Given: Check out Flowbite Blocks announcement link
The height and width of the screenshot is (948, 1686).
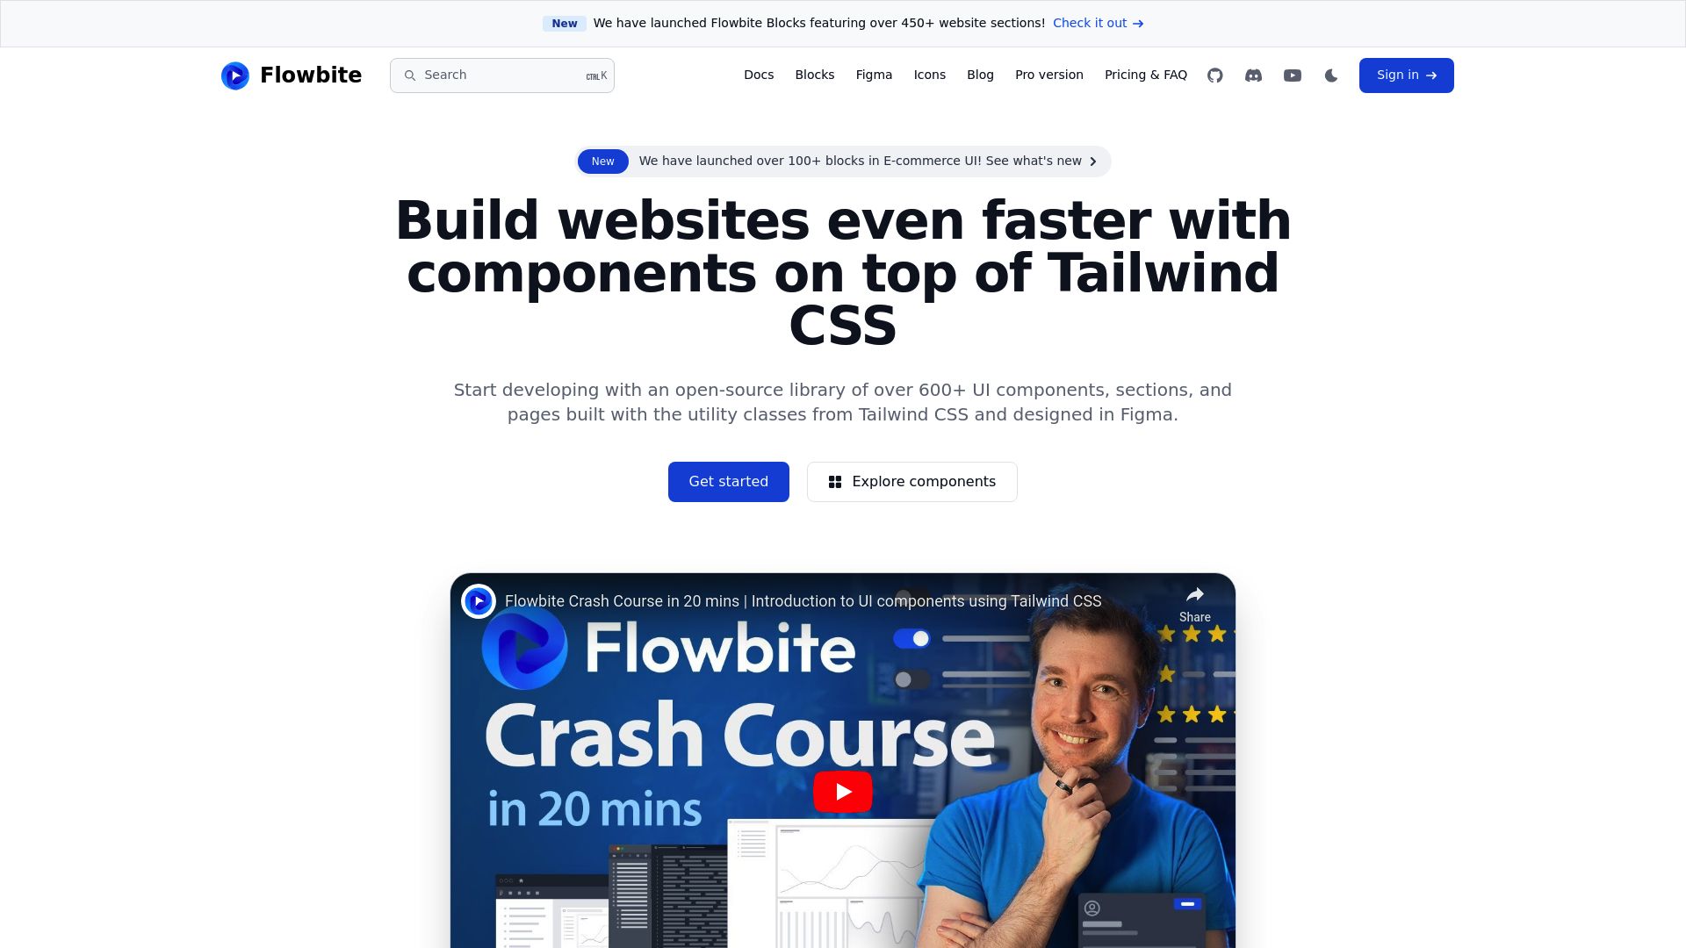Looking at the screenshot, I should [x=1098, y=23].
